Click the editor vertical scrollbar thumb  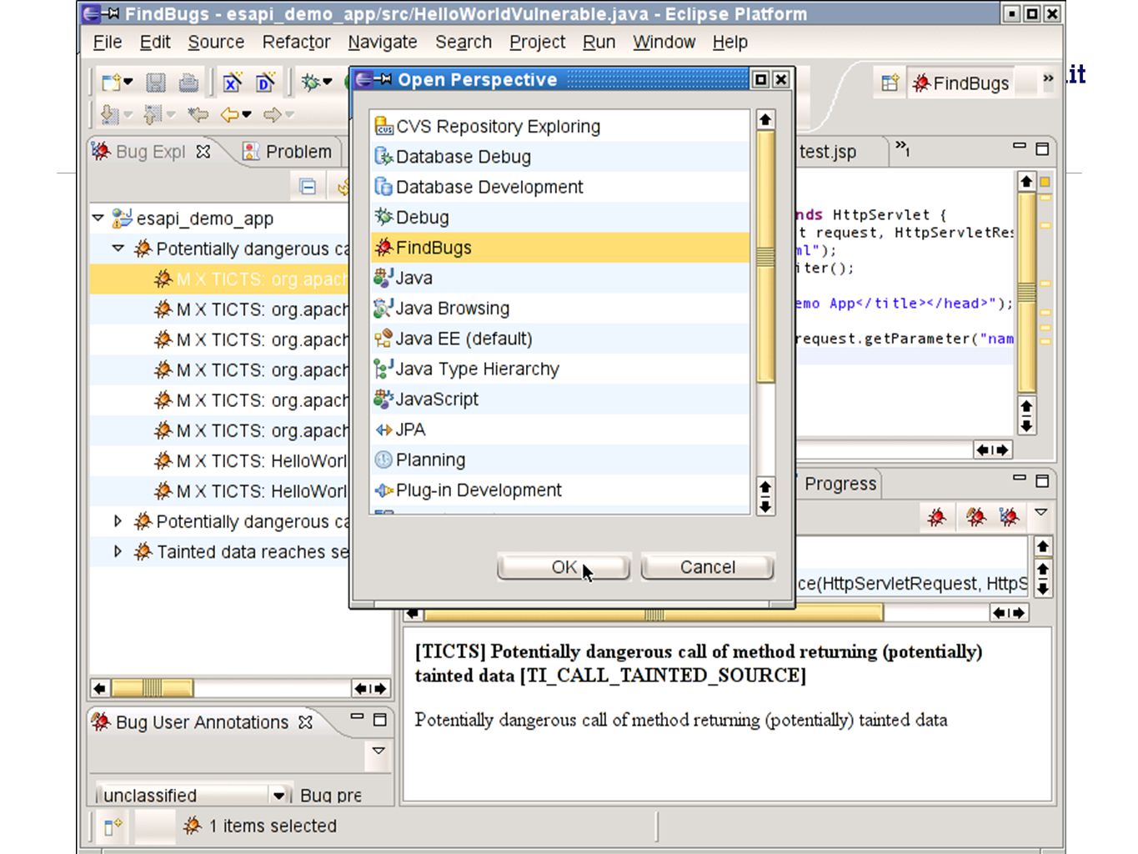point(1027,292)
